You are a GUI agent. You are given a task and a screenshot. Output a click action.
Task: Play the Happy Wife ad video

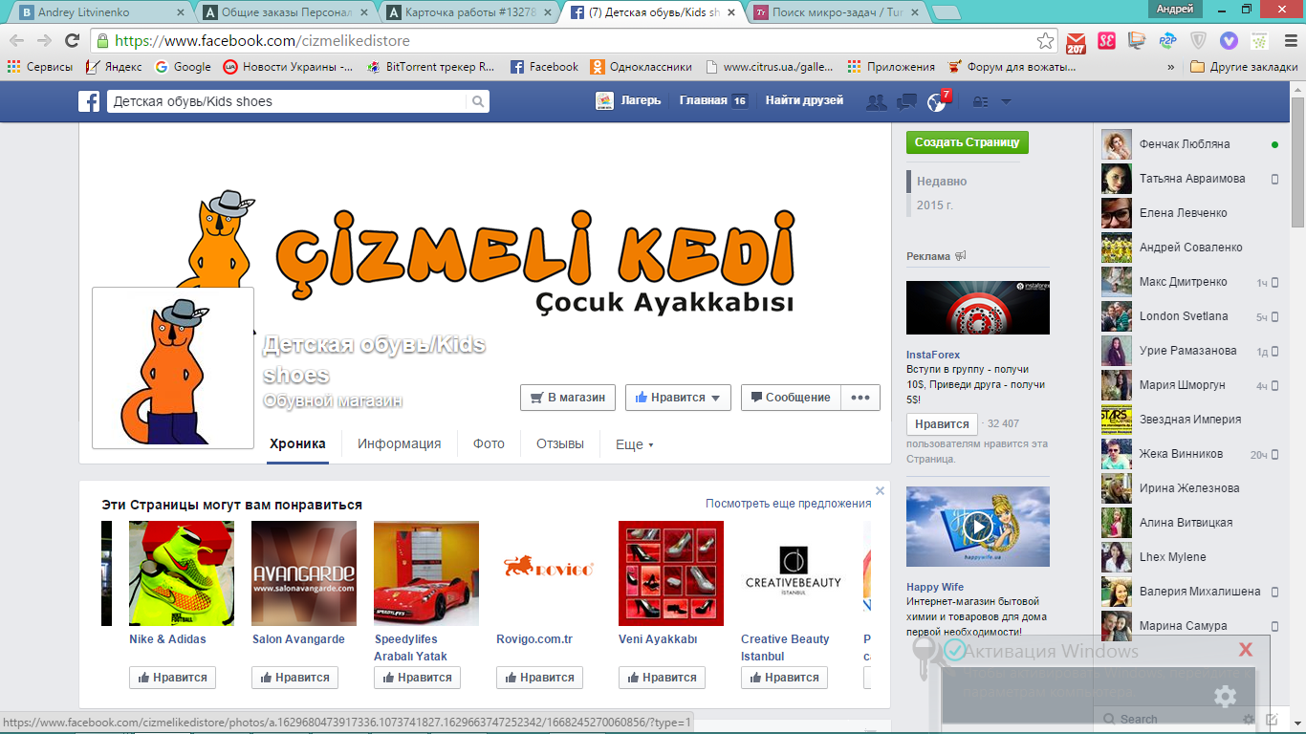[x=977, y=527]
